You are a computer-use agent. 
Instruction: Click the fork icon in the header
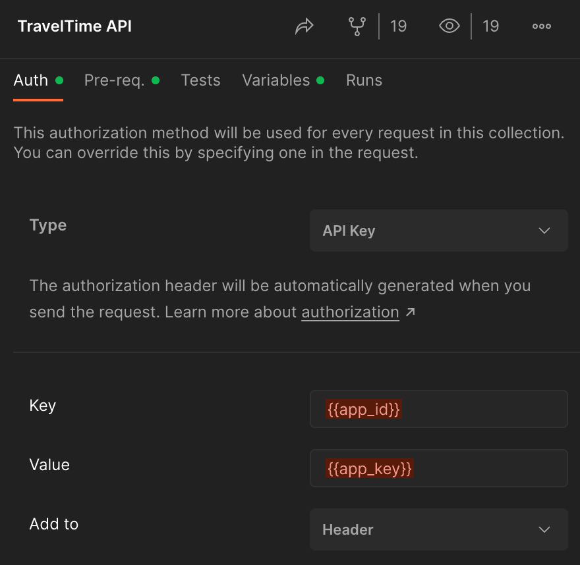click(x=357, y=26)
